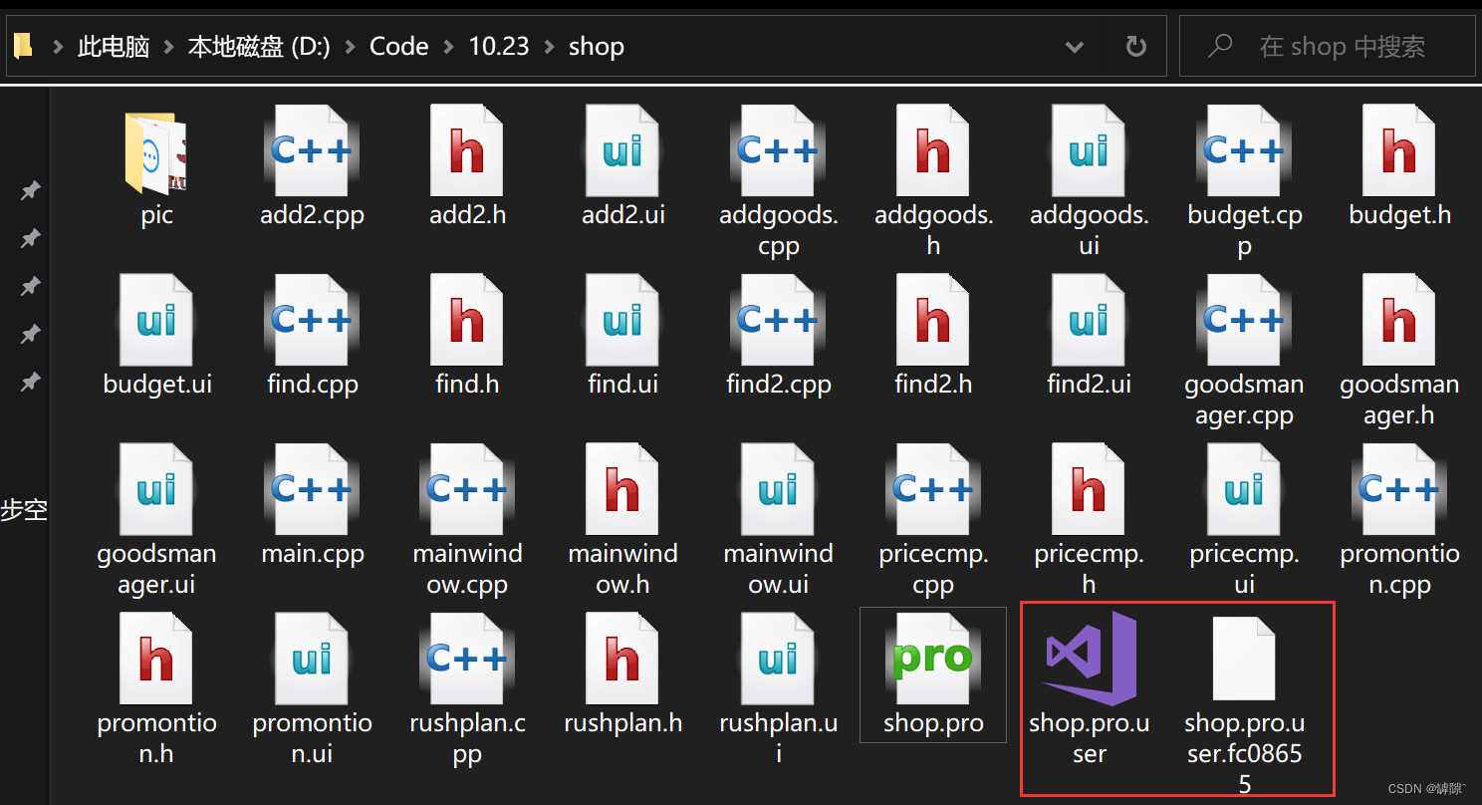
Task: Select the pricecmp.cpp file icon
Action: [933, 490]
